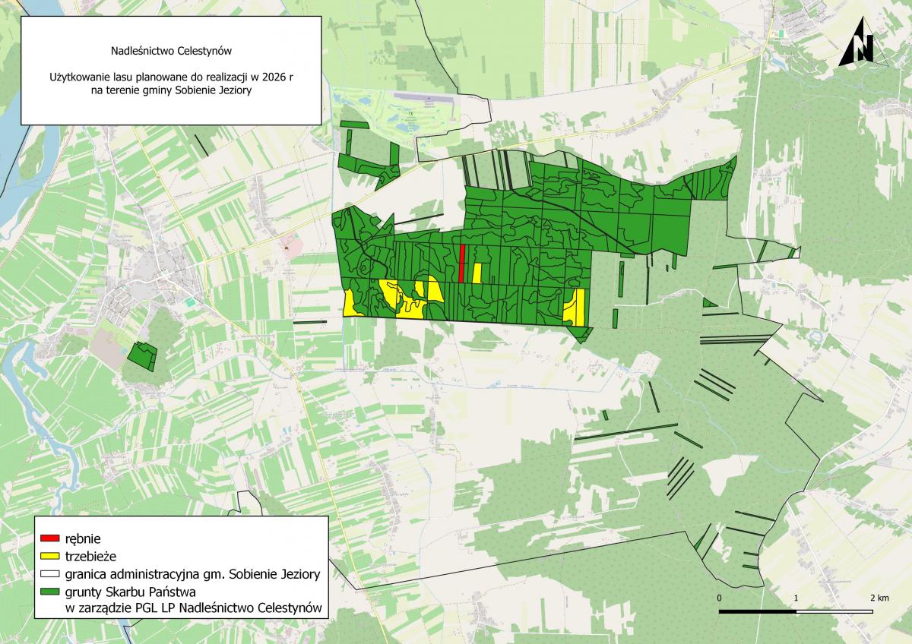Viewport: 912px width, 644px height.
Task: Click the "0" mark on the scale bar
Action: pos(719,598)
